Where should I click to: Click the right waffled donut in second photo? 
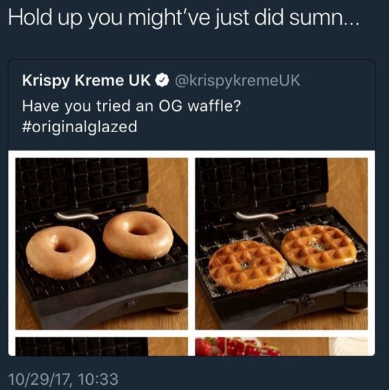(319, 247)
